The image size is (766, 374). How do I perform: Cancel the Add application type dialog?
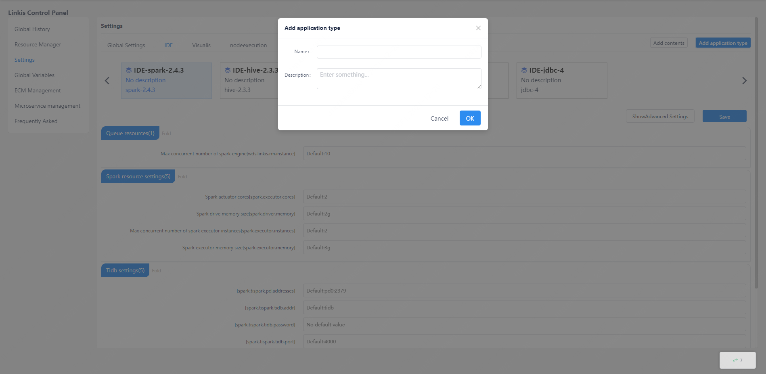point(439,118)
